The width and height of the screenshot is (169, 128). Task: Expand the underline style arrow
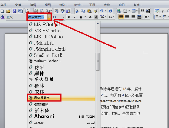click(x=85, y=17)
